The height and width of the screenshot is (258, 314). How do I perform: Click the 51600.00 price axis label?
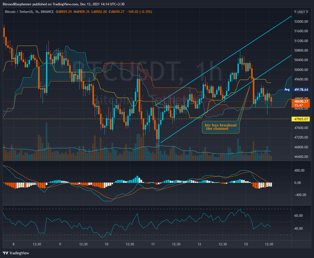tap(301, 31)
